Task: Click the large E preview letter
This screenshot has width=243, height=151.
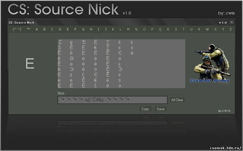Action: [30, 64]
